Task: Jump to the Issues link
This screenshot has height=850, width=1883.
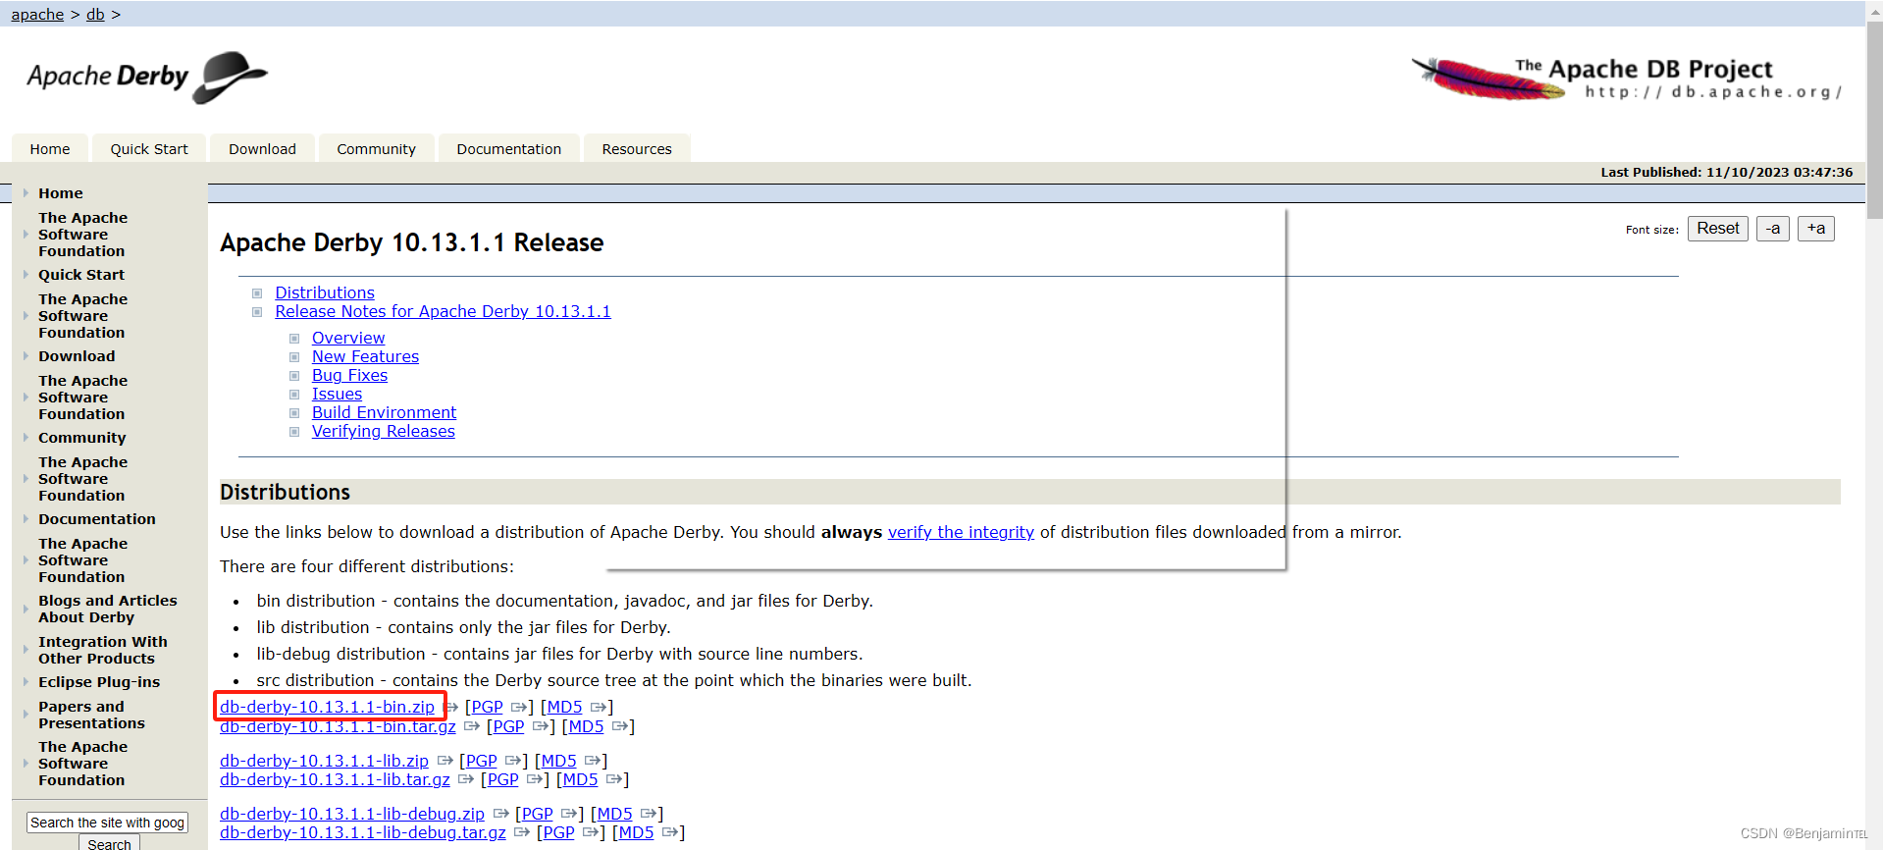Action: [337, 394]
